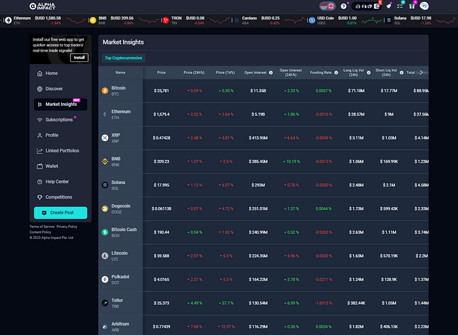Click the Tellor coin icon
This screenshot has width=458, height=335.
point(105,303)
